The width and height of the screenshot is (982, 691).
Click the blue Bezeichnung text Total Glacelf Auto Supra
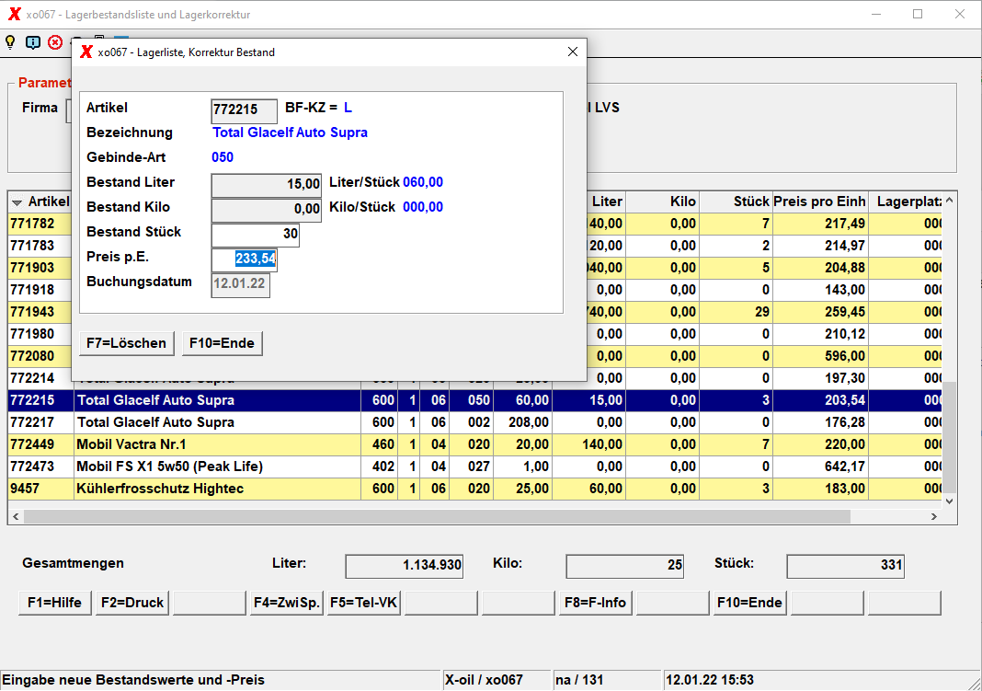click(x=290, y=132)
